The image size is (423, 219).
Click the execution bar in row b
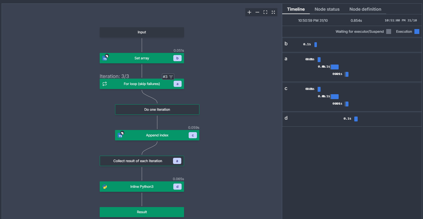click(x=316, y=45)
